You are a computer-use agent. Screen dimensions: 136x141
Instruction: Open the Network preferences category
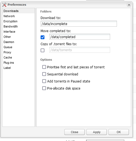tap(19, 16)
